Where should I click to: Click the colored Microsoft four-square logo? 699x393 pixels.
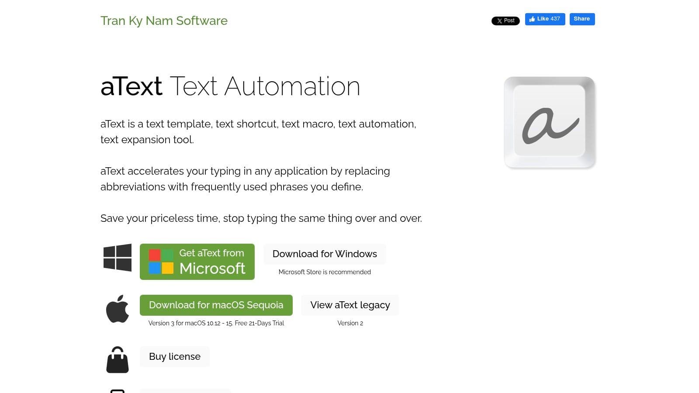pos(161,261)
